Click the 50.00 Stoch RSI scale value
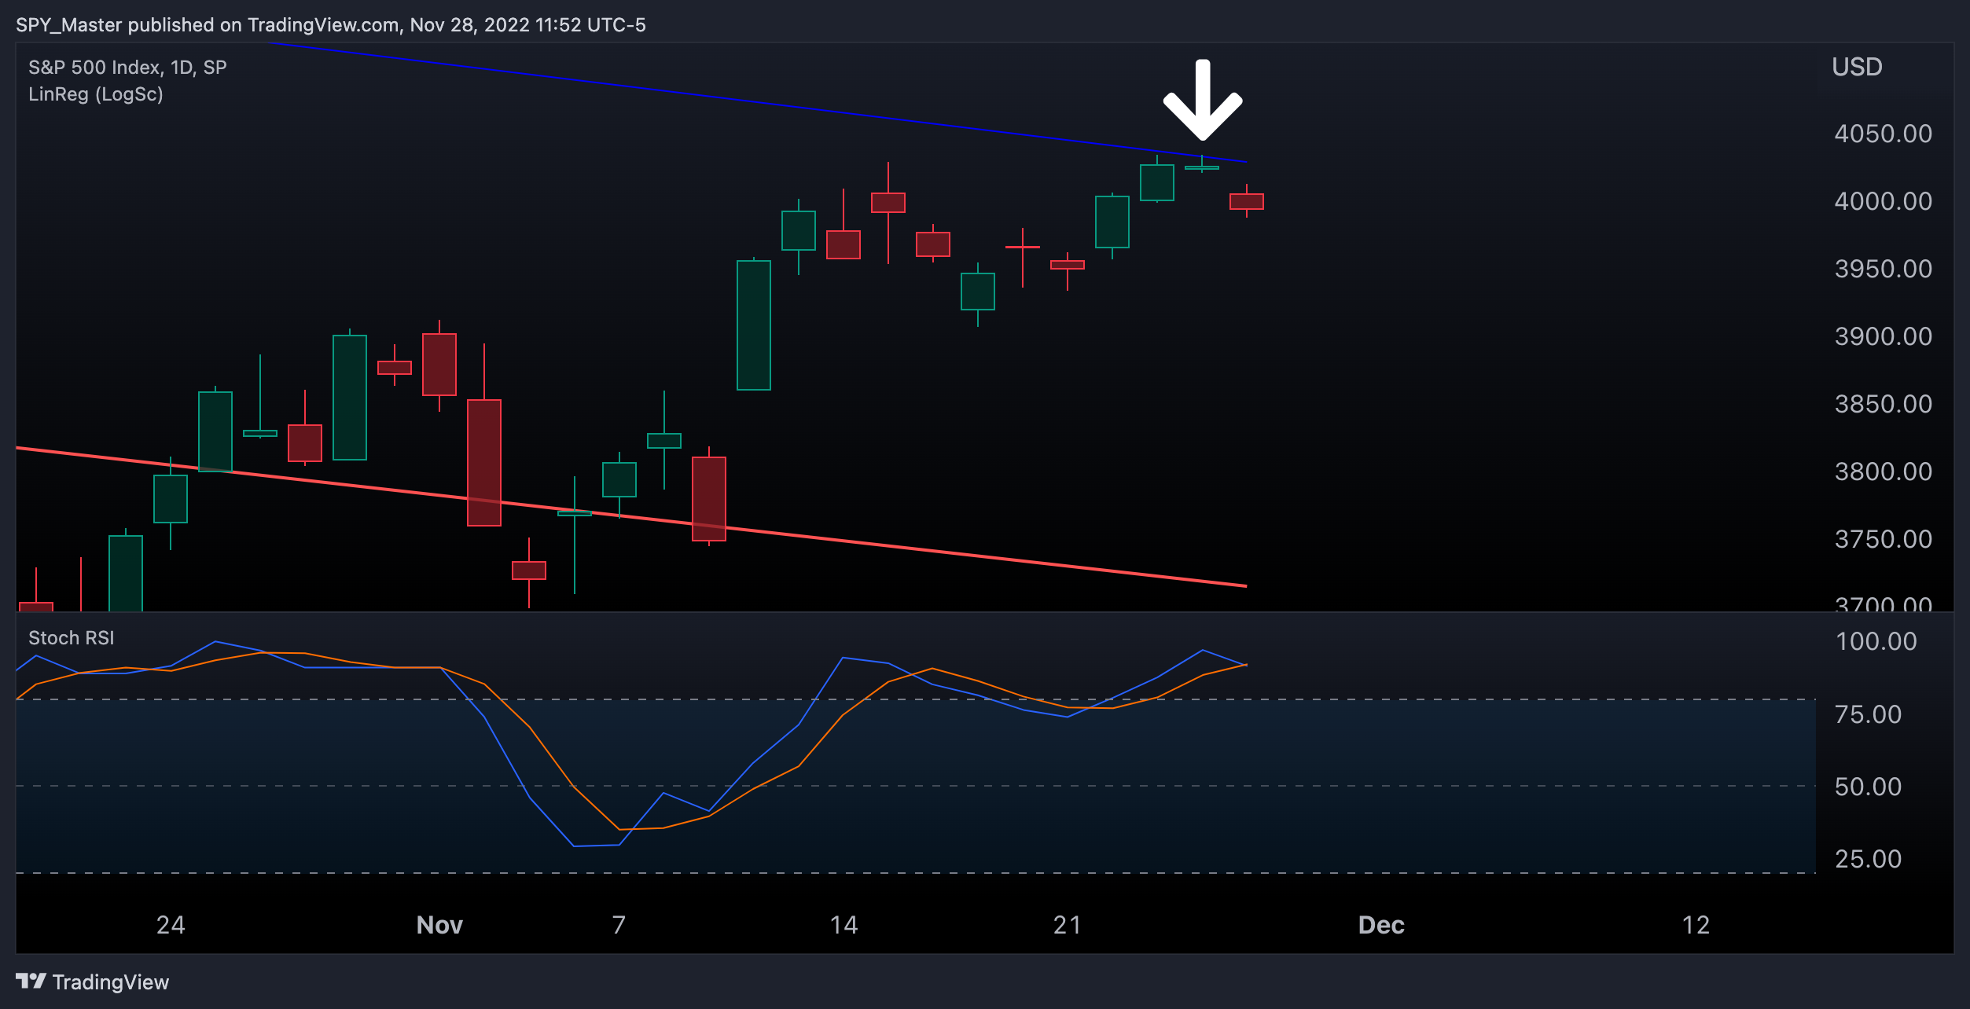 [1868, 787]
